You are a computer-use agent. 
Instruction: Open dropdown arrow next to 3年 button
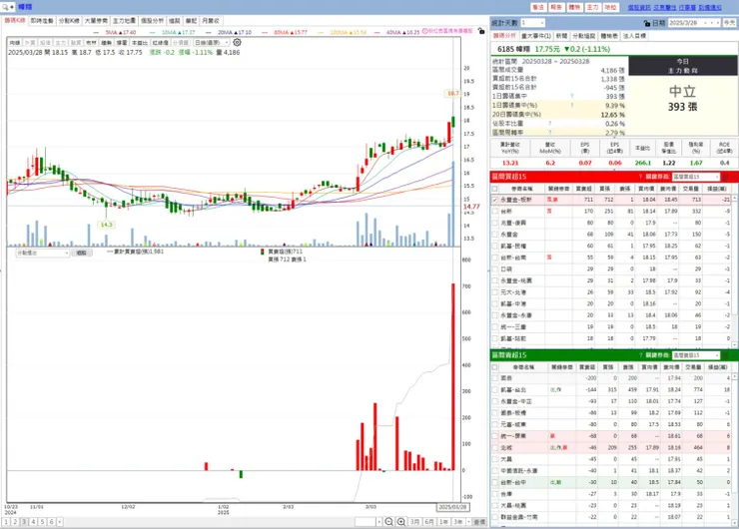coord(468,521)
